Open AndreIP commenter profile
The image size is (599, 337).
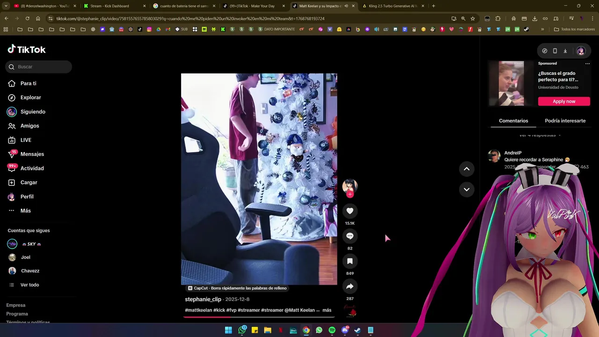(x=513, y=153)
